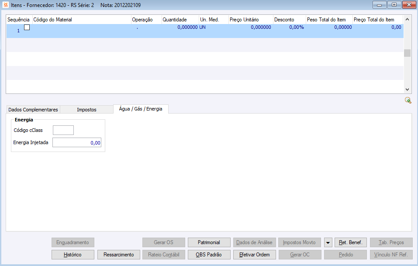Minimize the Itens window
The image size is (418, 266).
[380, 5]
